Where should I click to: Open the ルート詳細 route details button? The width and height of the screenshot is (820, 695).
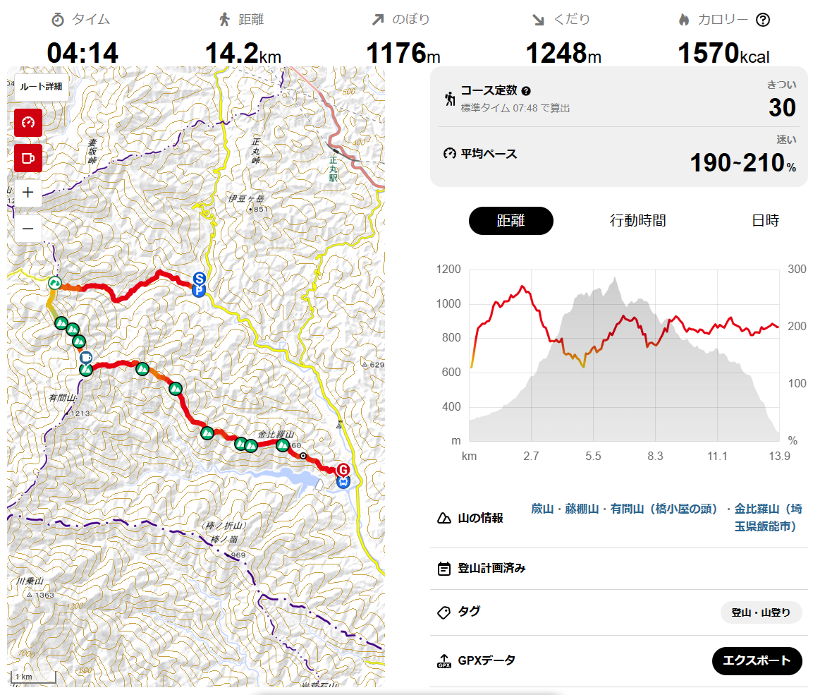click(42, 87)
